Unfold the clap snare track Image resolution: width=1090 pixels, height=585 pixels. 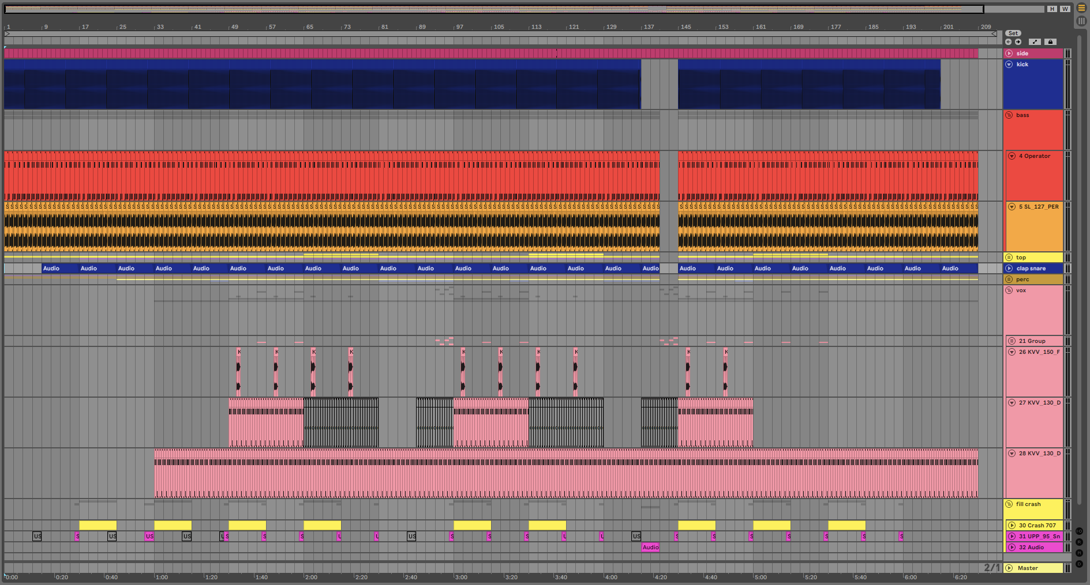click(1009, 269)
